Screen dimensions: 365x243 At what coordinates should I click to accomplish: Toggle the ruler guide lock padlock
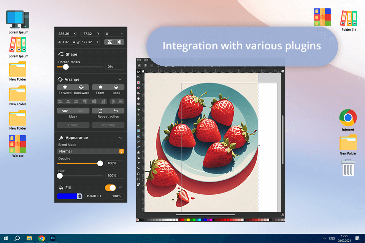(143, 71)
